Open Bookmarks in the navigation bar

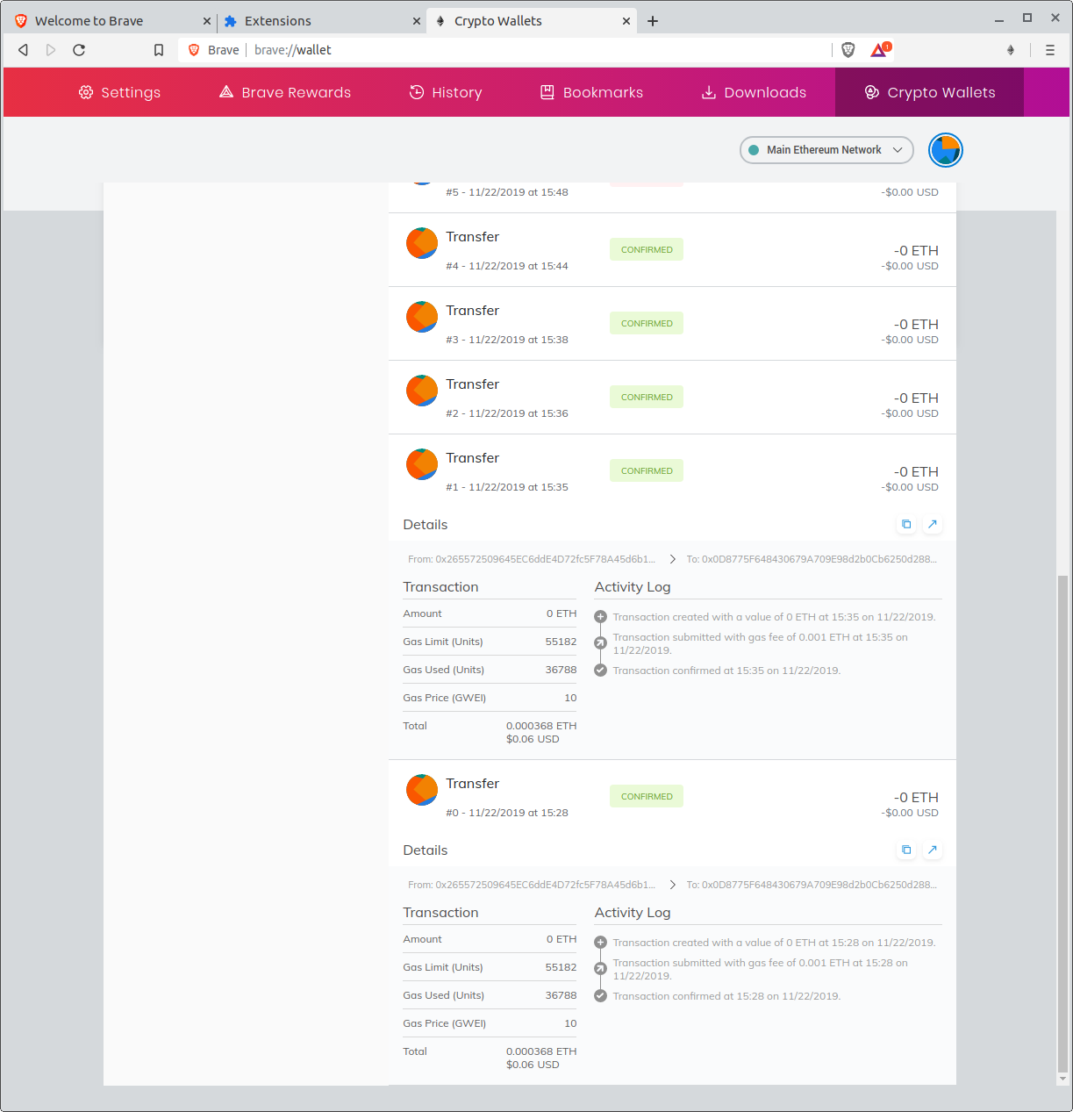(x=591, y=92)
